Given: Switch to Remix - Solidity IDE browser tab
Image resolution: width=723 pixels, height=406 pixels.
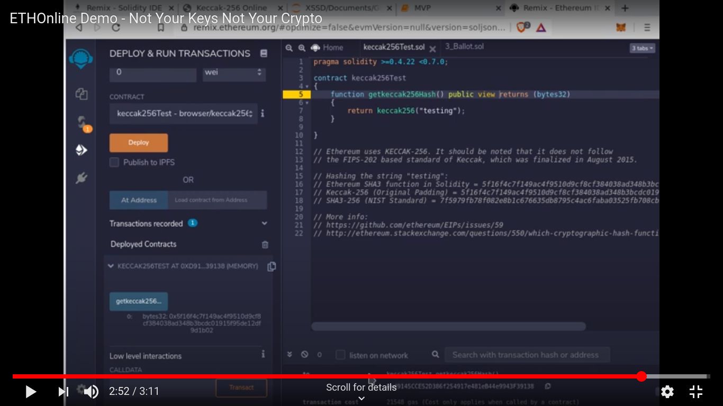Looking at the screenshot, I should pos(123,8).
